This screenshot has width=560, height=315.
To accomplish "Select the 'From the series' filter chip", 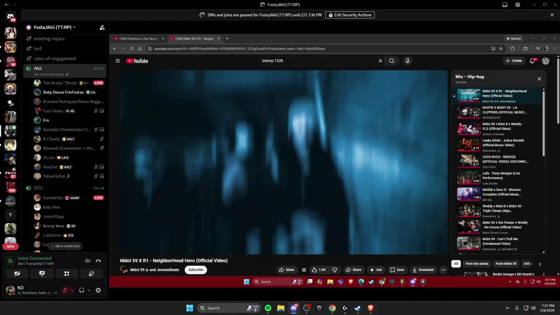I will click(x=477, y=264).
